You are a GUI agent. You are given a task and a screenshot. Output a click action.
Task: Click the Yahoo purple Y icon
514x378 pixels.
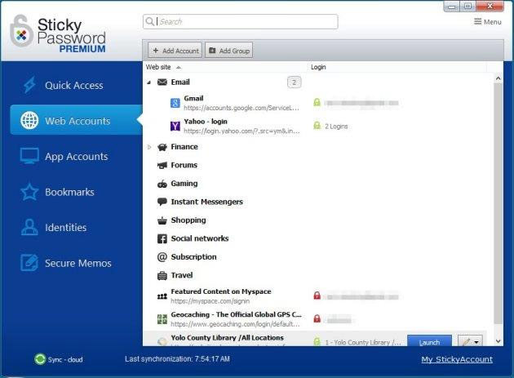coord(175,126)
